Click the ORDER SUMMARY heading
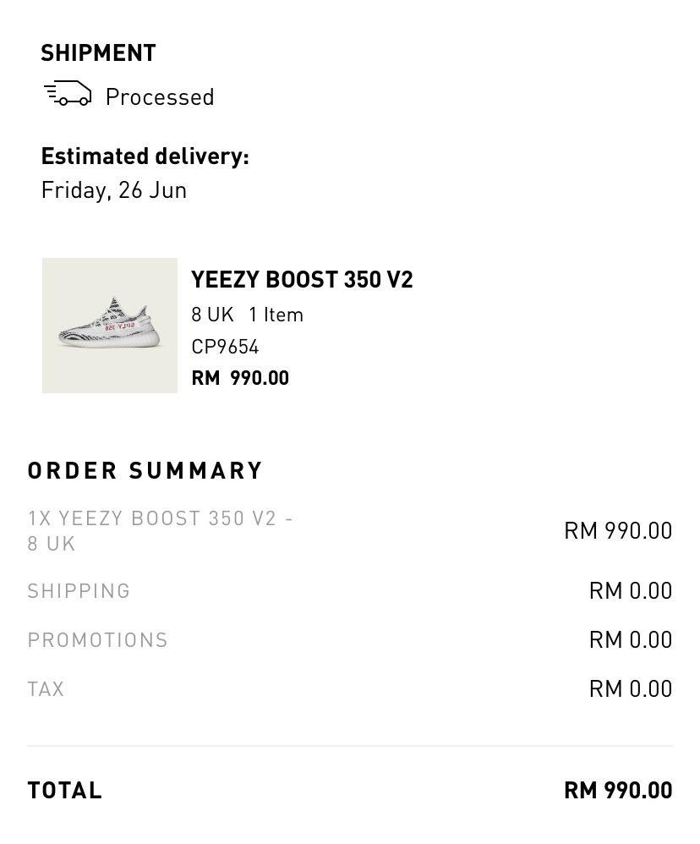 click(x=145, y=471)
